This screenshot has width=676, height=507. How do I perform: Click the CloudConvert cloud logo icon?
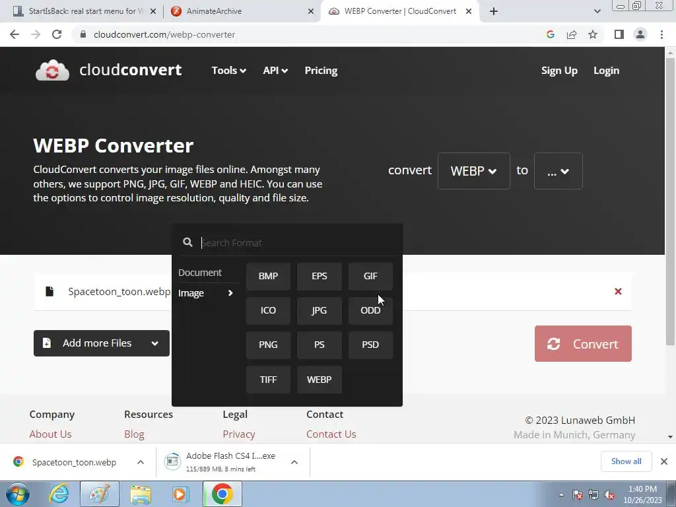coord(52,70)
